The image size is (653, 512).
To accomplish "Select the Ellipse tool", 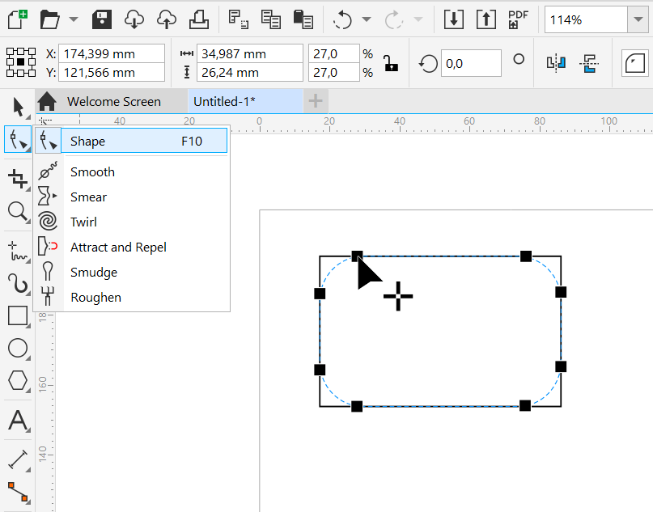I will 18,348.
